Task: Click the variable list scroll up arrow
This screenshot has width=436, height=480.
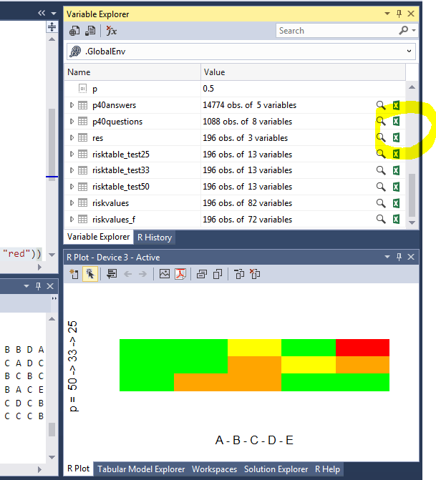Action: point(412,87)
